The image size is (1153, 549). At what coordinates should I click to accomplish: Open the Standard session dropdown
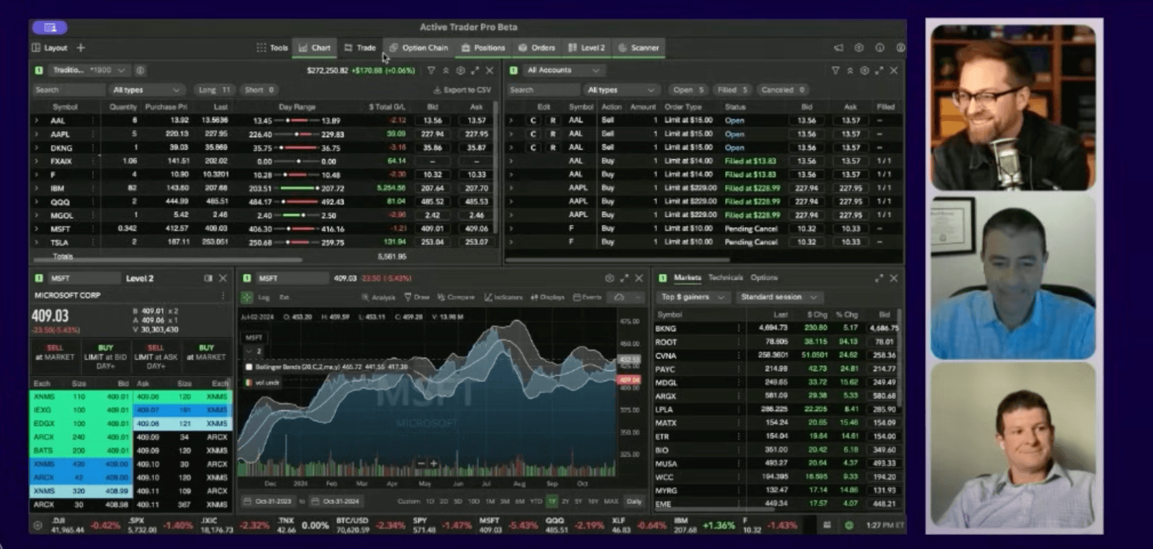pyautogui.click(x=778, y=297)
